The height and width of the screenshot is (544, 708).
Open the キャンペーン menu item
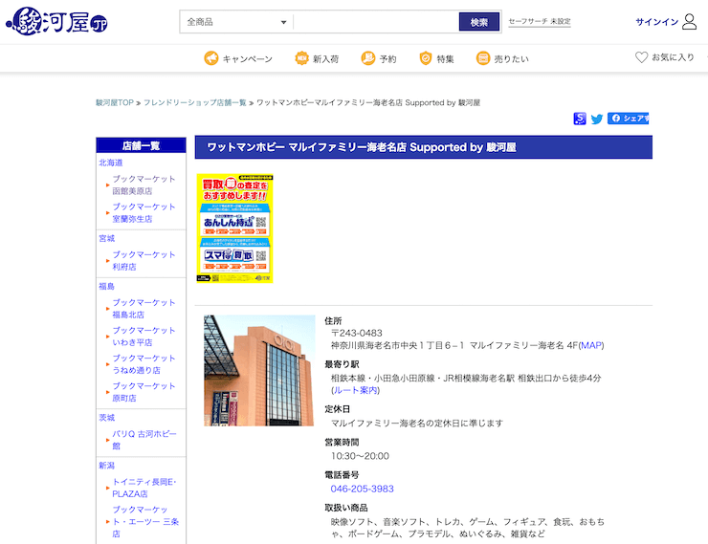(248, 59)
